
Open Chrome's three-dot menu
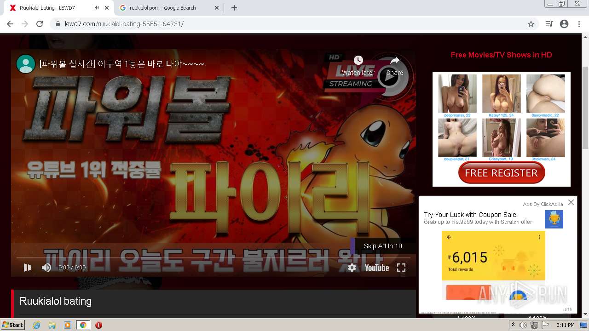click(579, 24)
